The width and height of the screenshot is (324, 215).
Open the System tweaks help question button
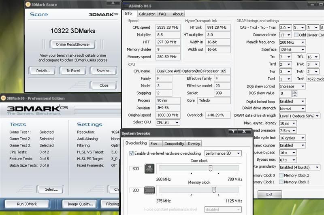click(x=233, y=132)
